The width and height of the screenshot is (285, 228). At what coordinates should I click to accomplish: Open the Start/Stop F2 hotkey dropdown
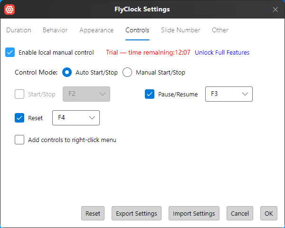pos(86,94)
